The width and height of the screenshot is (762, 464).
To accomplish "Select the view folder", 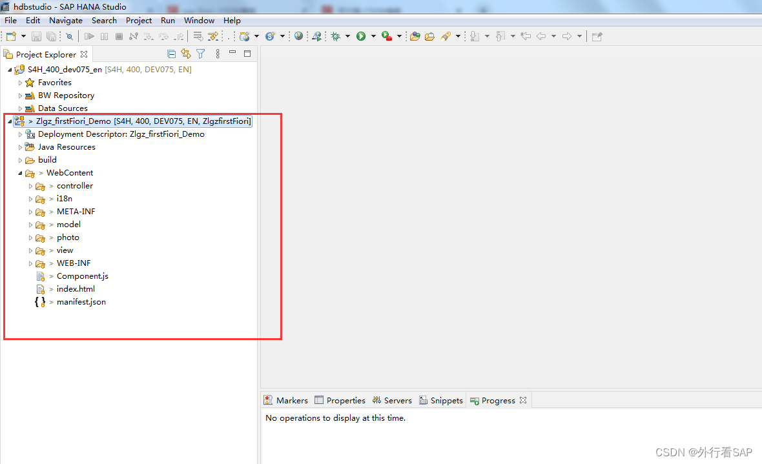I will (x=65, y=250).
